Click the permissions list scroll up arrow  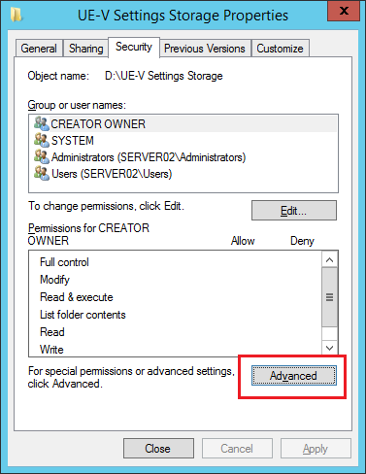(329, 259)
